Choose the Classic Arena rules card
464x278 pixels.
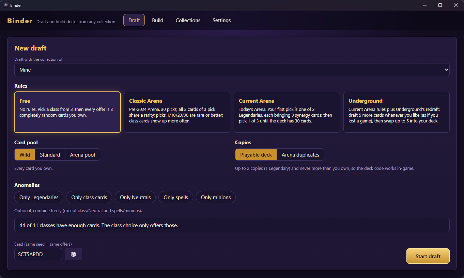(177, 112)
